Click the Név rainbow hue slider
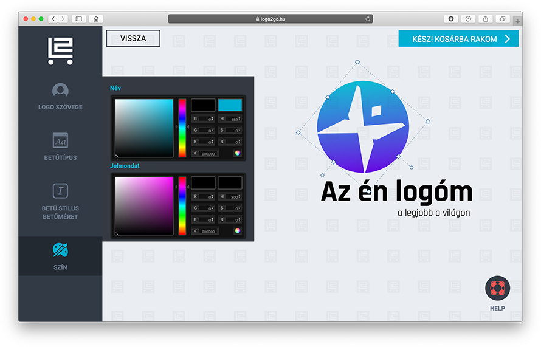This screenshot has height=347, width=541. (182, 128)
